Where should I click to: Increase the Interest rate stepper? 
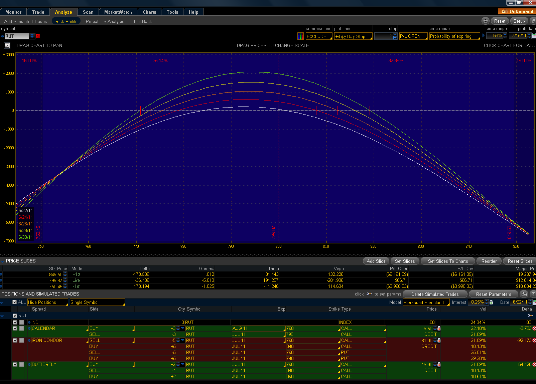(487, 301)
